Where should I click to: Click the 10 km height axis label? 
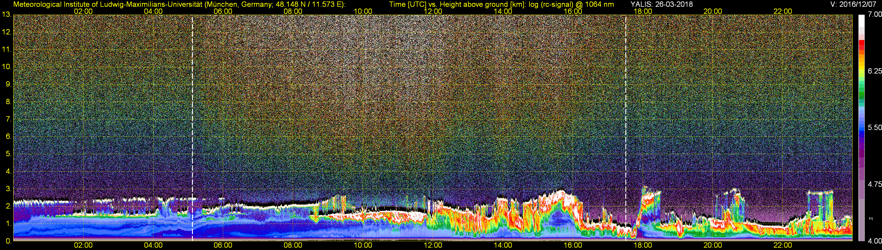coord(6,67)
